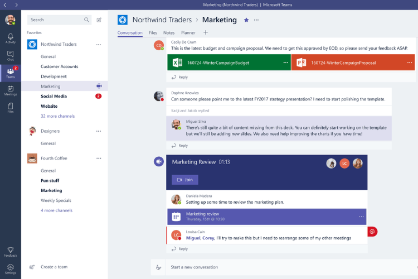Reply to the Marketing Review thread
The height and width of the screenshot is (279, 418).
coord(179,249)
